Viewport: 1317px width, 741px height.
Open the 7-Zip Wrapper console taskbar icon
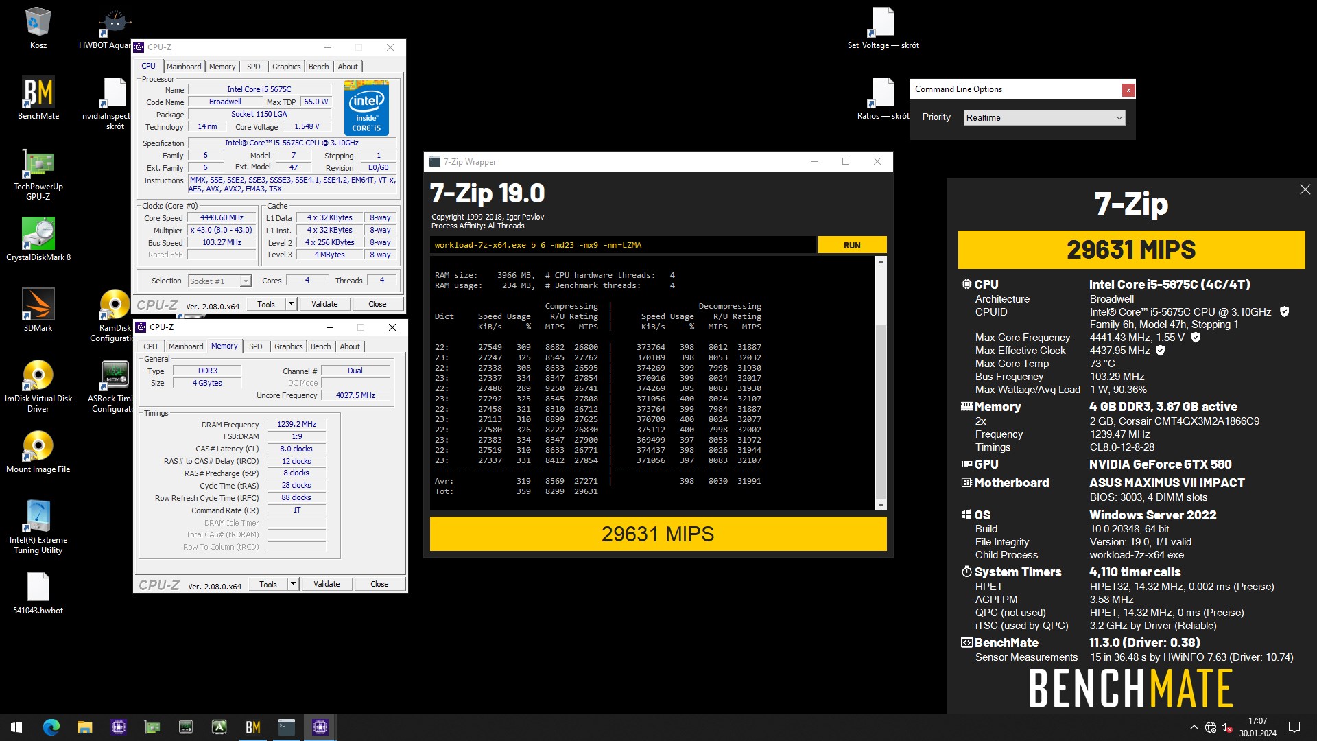click(x=287, y=727)
